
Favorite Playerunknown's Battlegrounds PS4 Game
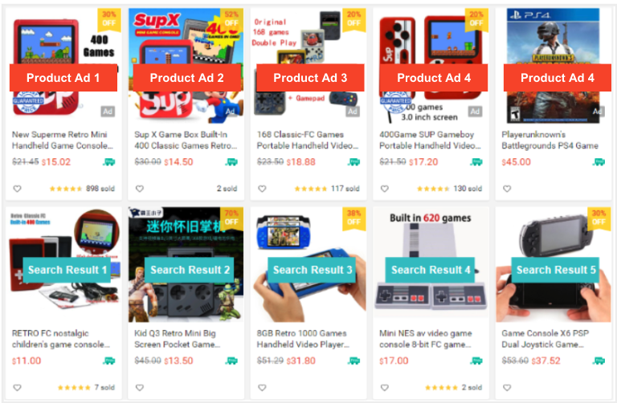click(507, 189)
